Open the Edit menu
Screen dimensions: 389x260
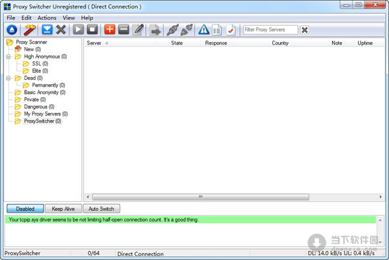(x=27, y=18)
